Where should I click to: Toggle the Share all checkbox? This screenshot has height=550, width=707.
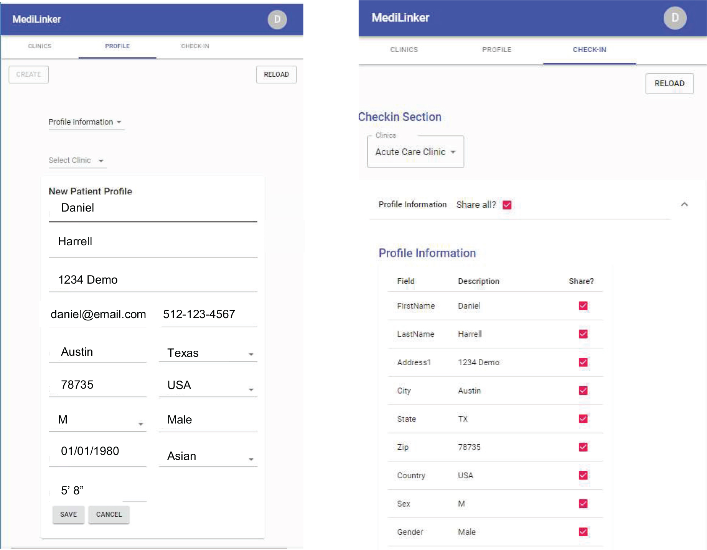(x=507, y=205)
